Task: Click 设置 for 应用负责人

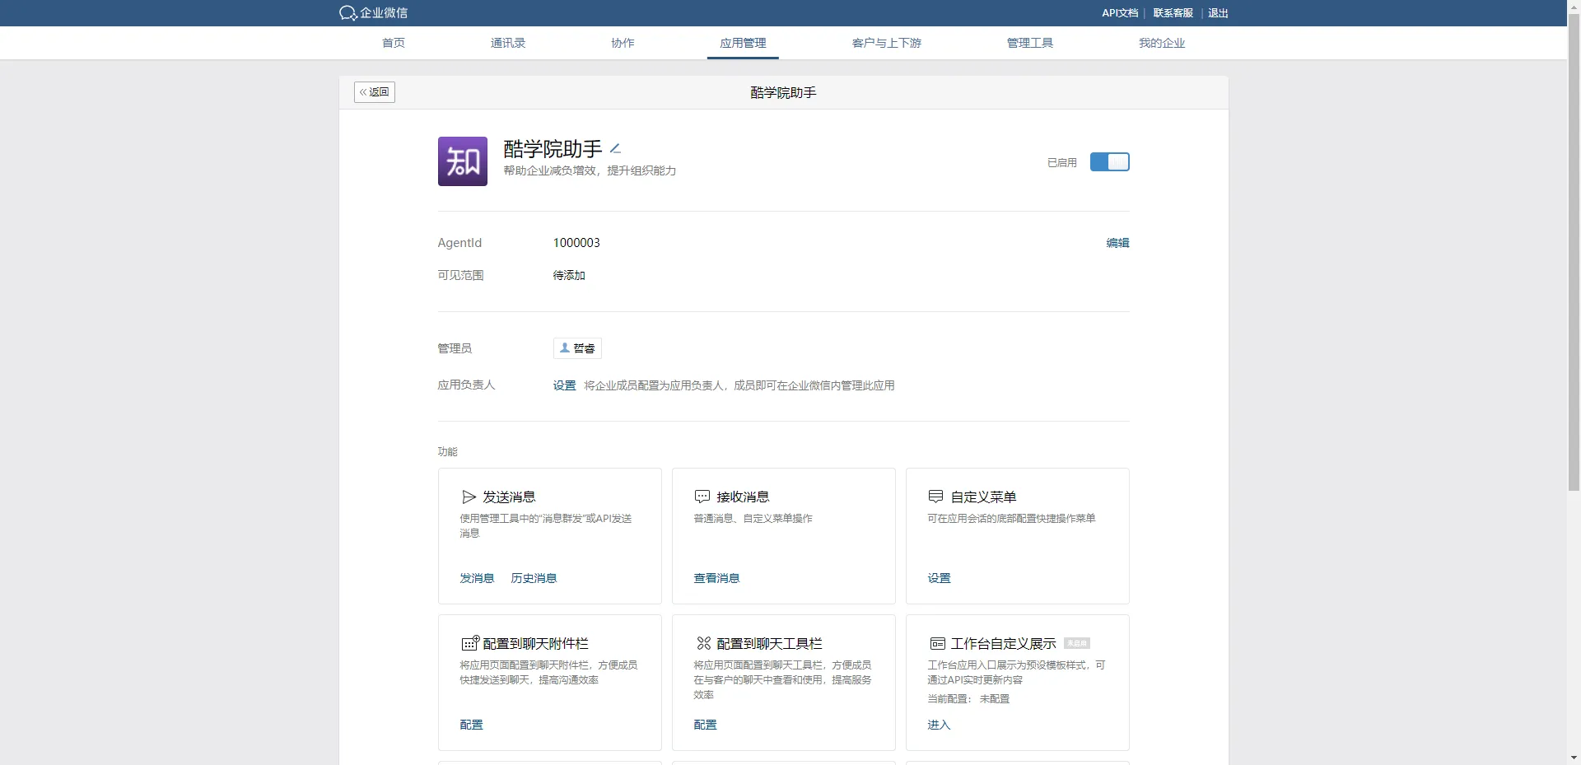Action: click(564, 385)
